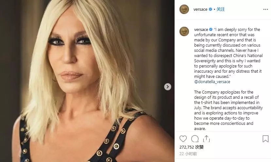Click the verified badge in the caption
The height and width of the screenshot is (162, 271).
[x=211, y=29]
